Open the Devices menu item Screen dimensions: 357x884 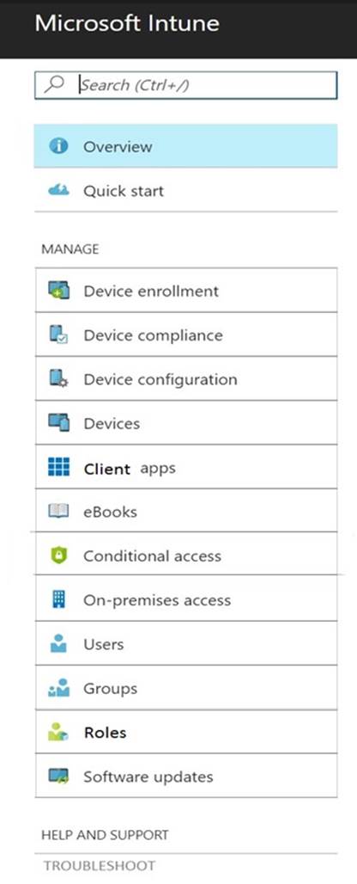[x=186, y=423]
